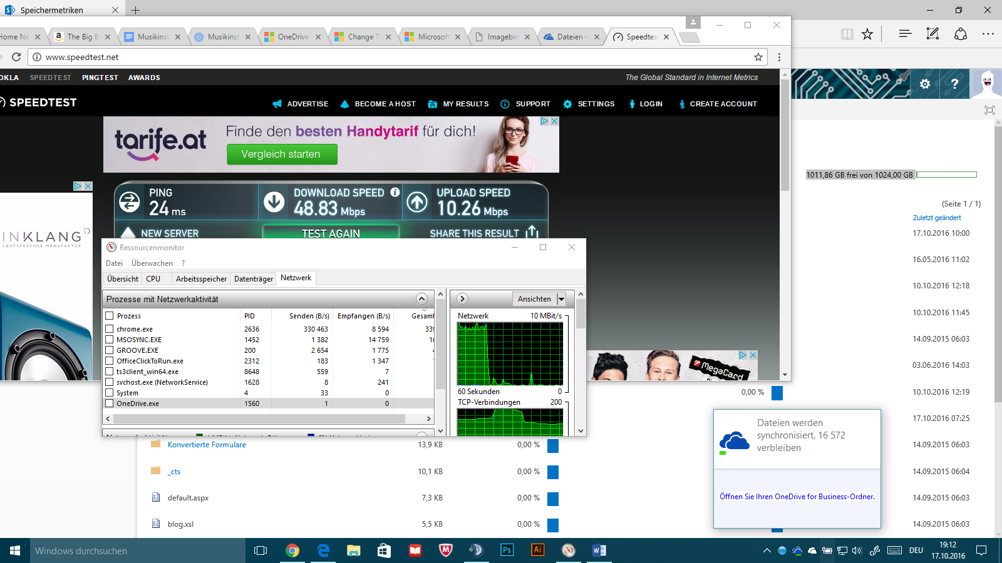This screenshot has height=563, width=1002.
Task: Click the ping arrows icon
Action: [130, 201]
